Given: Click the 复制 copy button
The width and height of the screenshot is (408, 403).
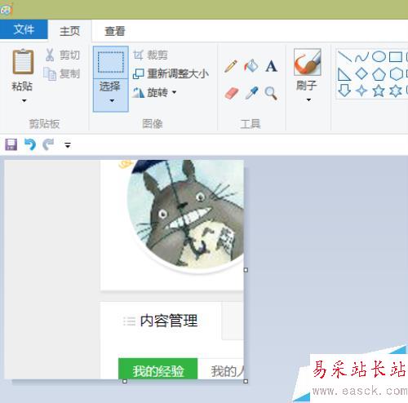Looking at the screenshot, I should point(62,73).
